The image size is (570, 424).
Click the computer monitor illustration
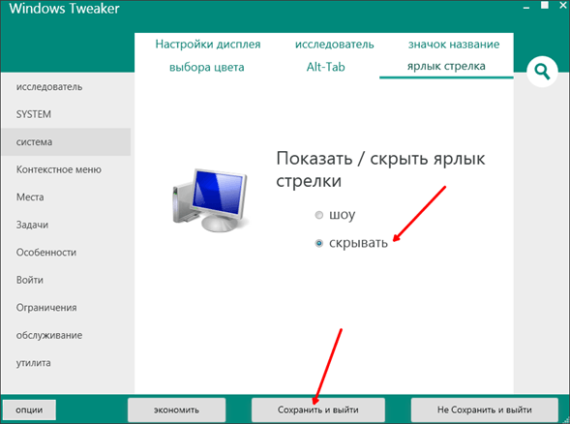click(x=211, y=200)
